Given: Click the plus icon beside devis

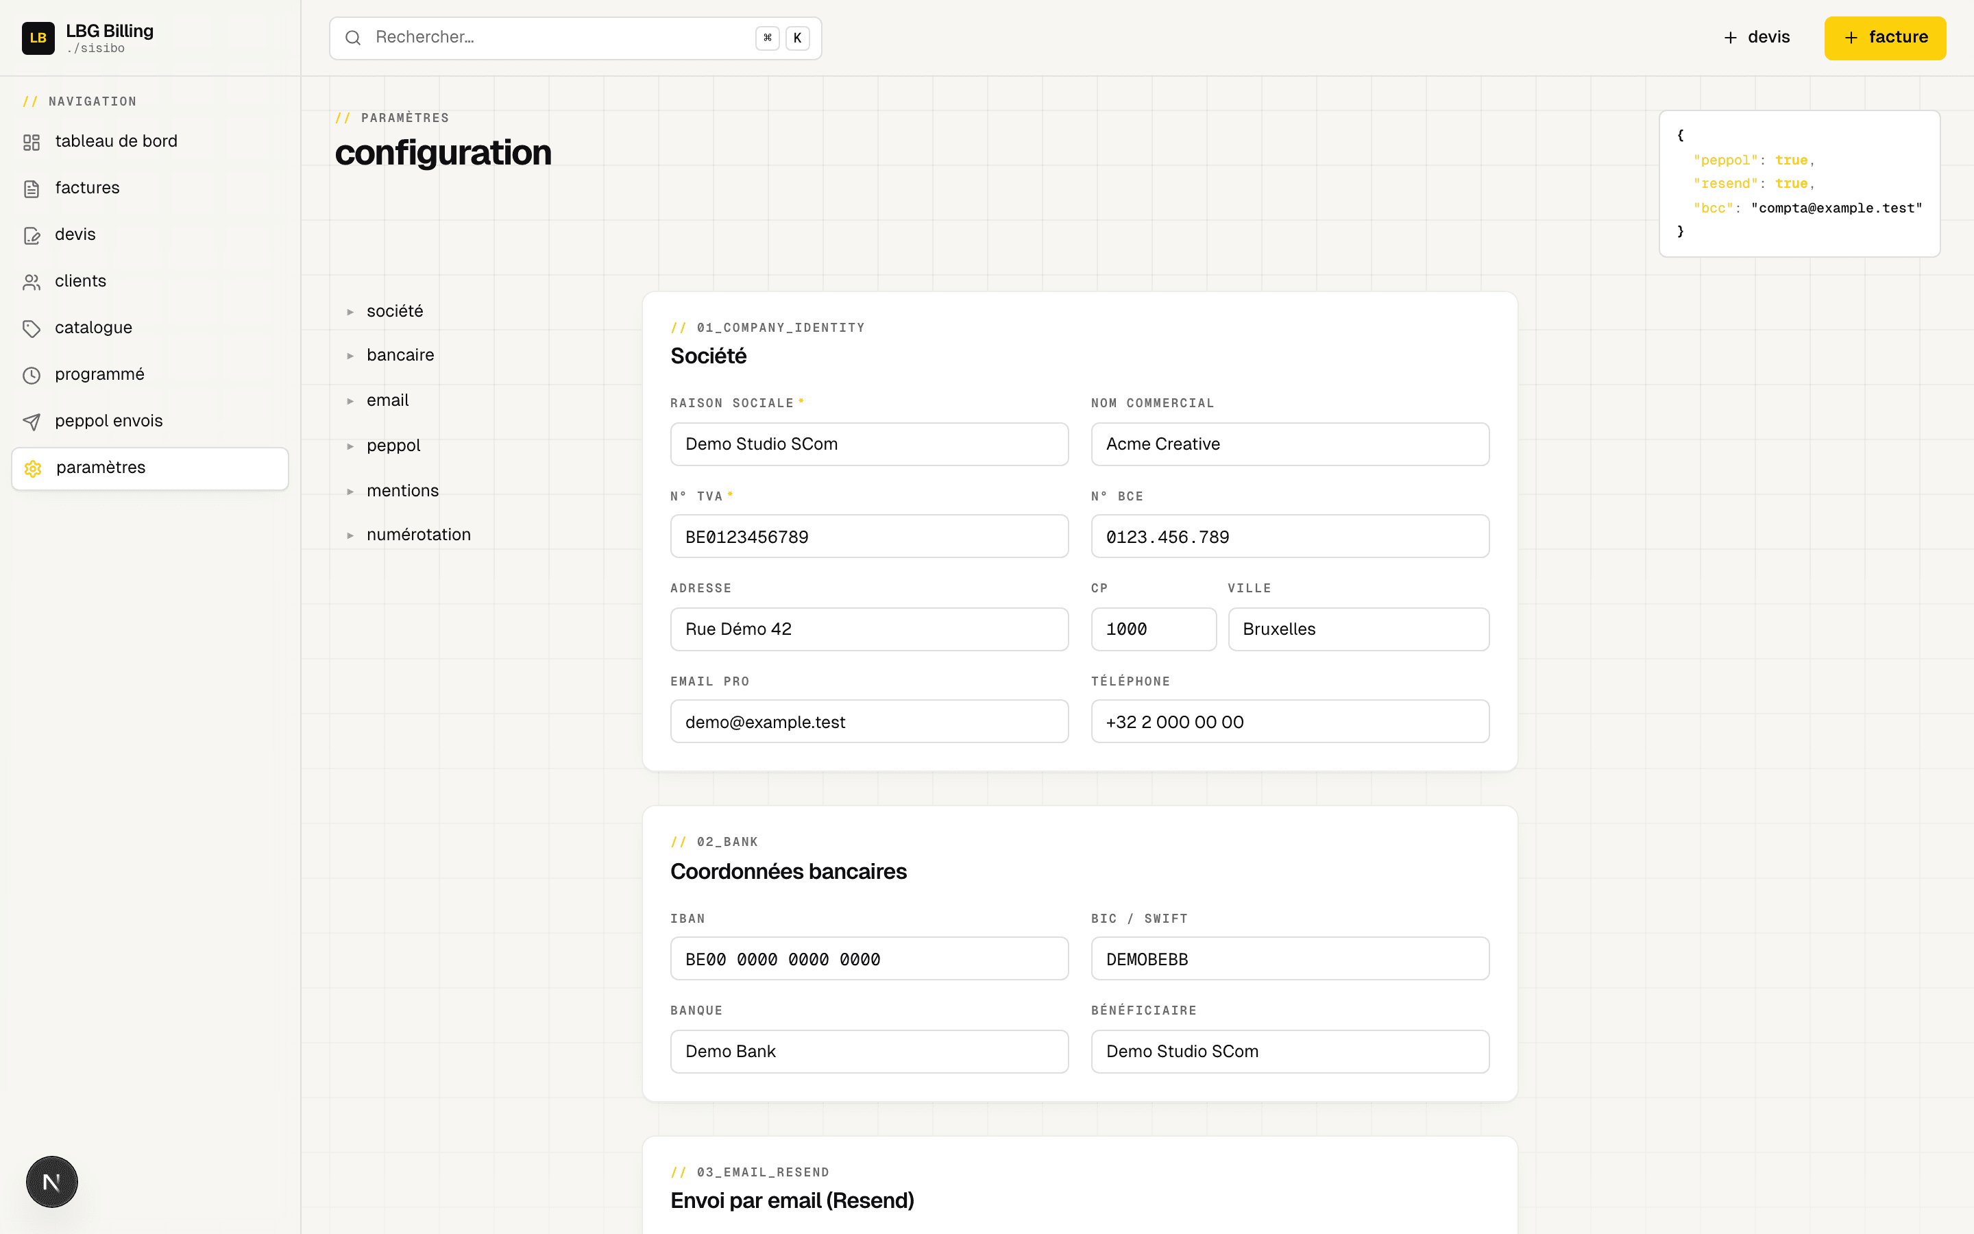Looking at the screenshot, I should click(x=1730, y=38).
